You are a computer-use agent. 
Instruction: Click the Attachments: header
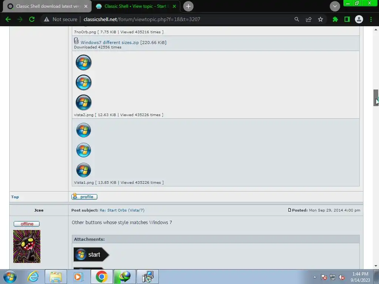point(89,239)
